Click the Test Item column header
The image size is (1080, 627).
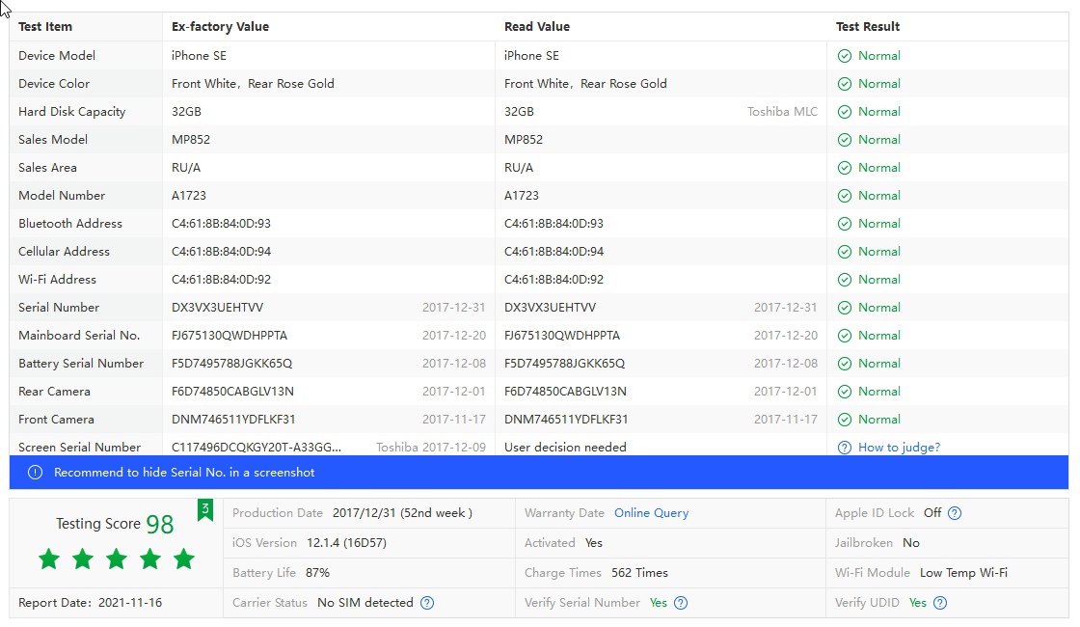[x=45, y=27]
